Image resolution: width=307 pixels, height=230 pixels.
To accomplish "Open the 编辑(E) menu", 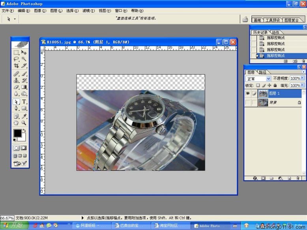I will [x=24, y=11].
